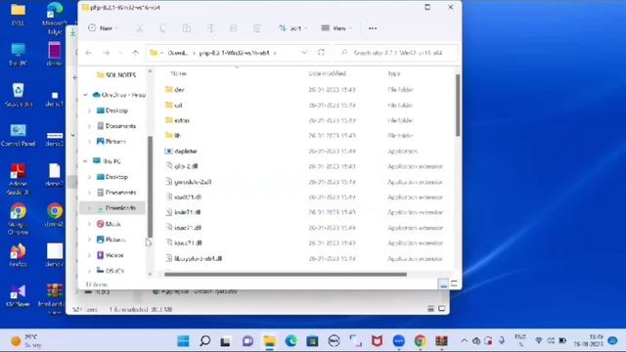Click the Delete trash icon in toolbar
Screen dimensions: 626x352
[257, 28]
